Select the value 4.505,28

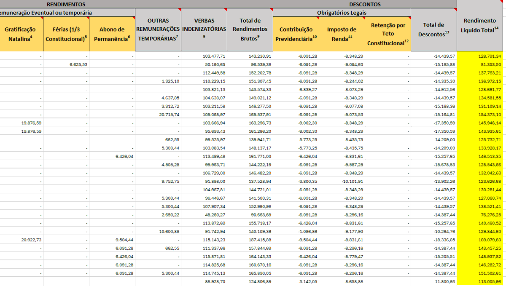pos(158,165)
